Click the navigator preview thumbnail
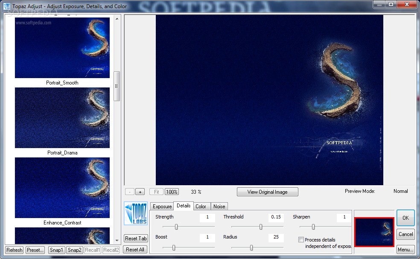420x259 pixels. [x=374, y=232]
